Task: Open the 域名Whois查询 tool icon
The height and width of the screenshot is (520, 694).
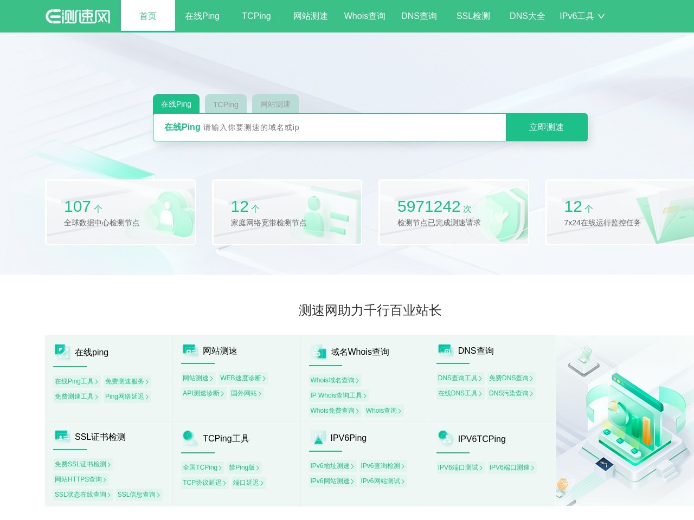Action: tap(318, 351)
